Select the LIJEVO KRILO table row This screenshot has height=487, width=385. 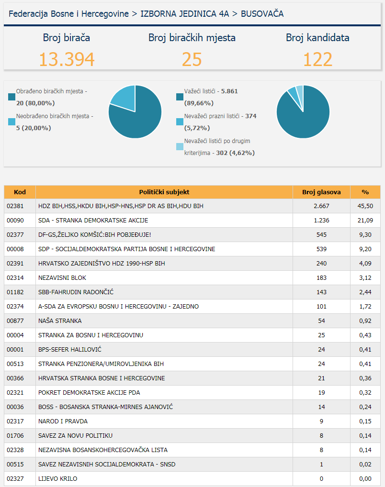tap(57, 478)
